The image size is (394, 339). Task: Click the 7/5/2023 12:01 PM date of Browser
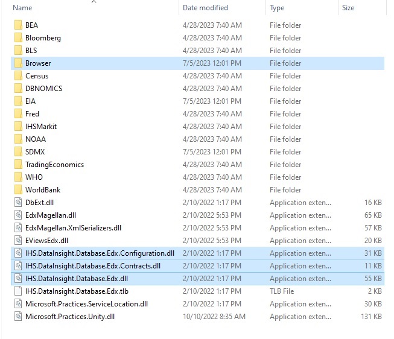click(212, 63)
